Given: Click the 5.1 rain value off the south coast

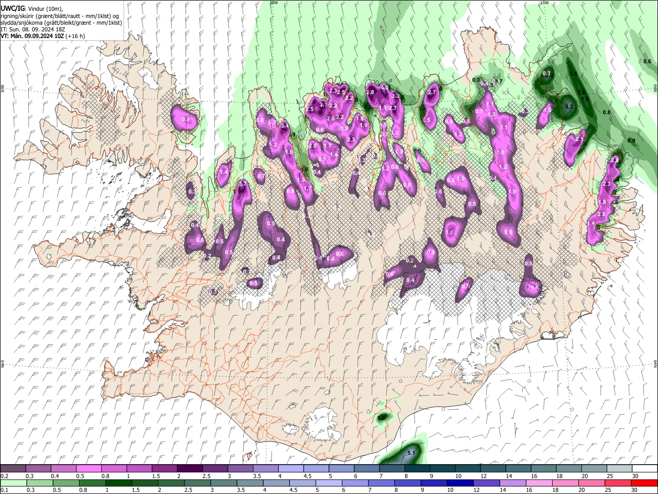Looking at the screenshot, I should [x=411, y=453].
